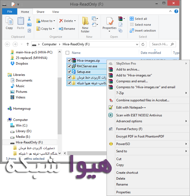Click the Notepad++ icon in context menu
The width and height of the screenshot is (190, 196).
tap(111, 107)
